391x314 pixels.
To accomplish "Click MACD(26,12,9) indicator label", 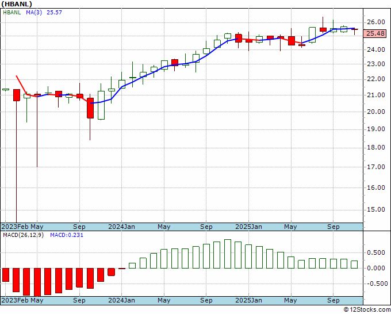I will pos(23,235).
